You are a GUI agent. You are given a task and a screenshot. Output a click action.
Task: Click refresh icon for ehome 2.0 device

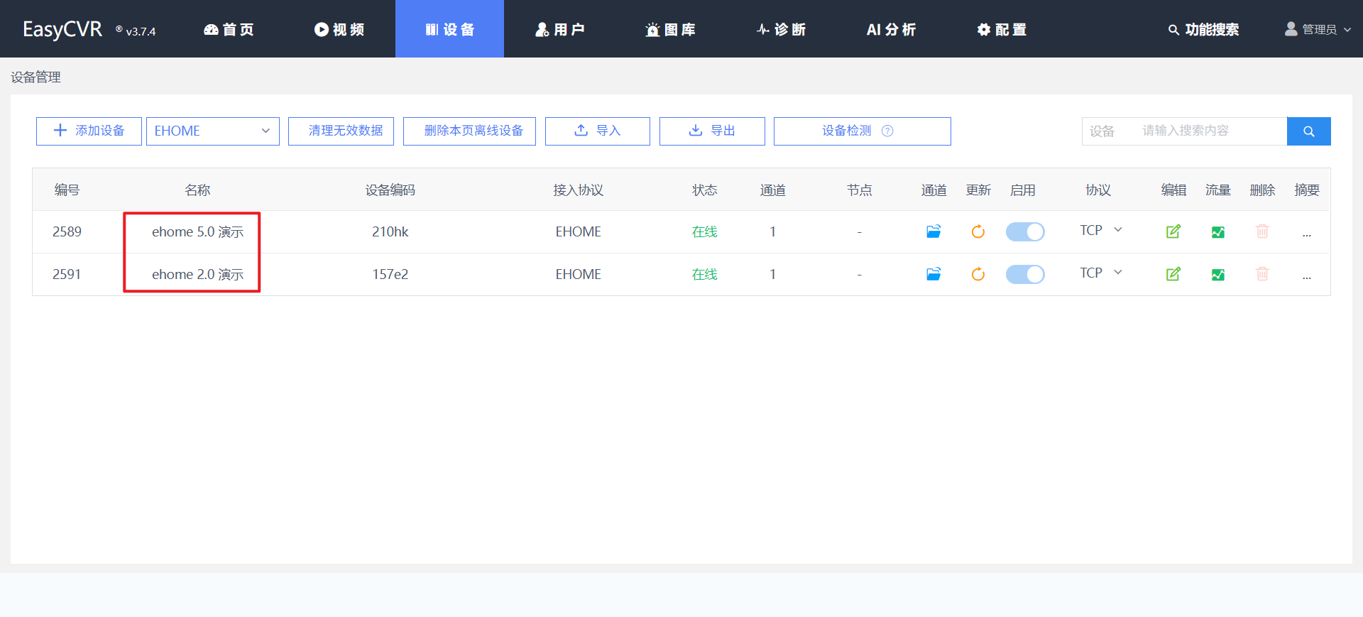[x=978, y=274]
